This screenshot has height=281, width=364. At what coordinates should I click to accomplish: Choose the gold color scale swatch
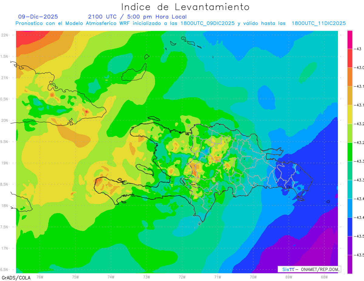pyautogui.click(x=350, y=96)
